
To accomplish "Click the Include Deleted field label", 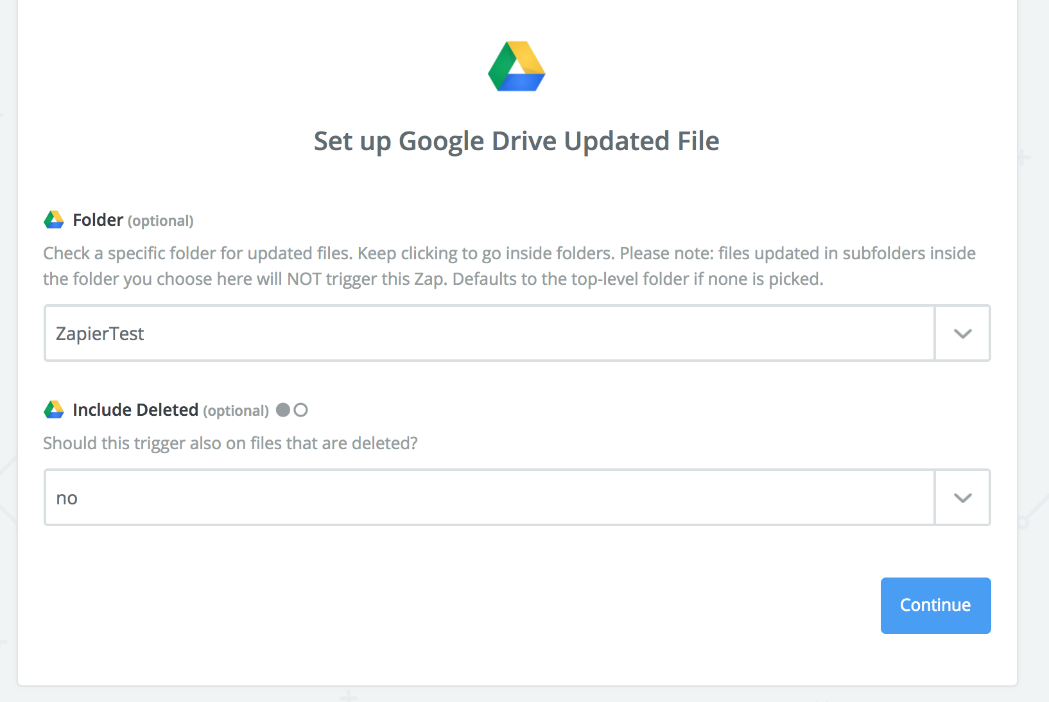I will click(x=135, y=410).
